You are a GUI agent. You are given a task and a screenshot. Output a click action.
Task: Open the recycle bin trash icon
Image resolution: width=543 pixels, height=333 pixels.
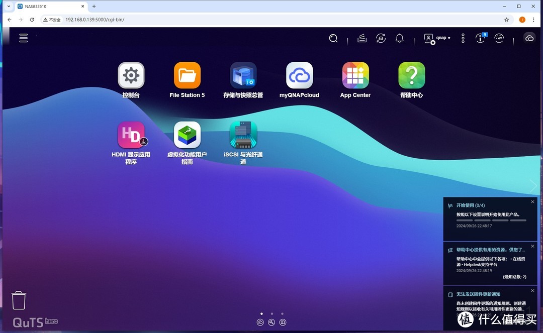(x=19, y=300)
